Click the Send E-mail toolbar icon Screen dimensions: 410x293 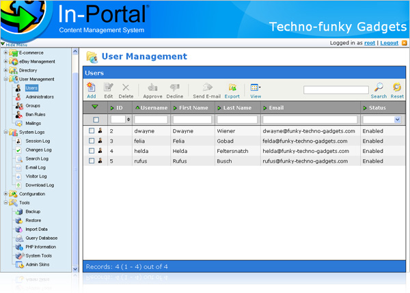pyautogui.click(x=207, y=87)
